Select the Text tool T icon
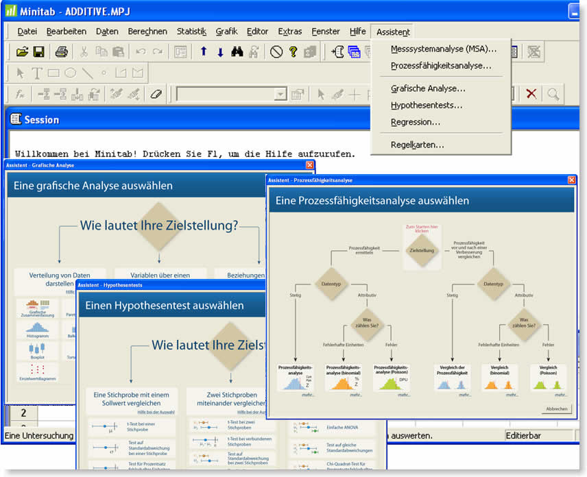The image size is (587, 477). pos(37,73)
